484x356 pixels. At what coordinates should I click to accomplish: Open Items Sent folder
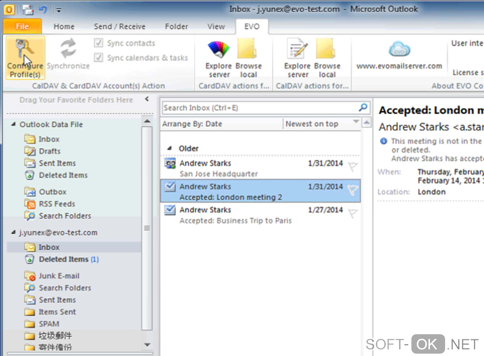(57, 312)
